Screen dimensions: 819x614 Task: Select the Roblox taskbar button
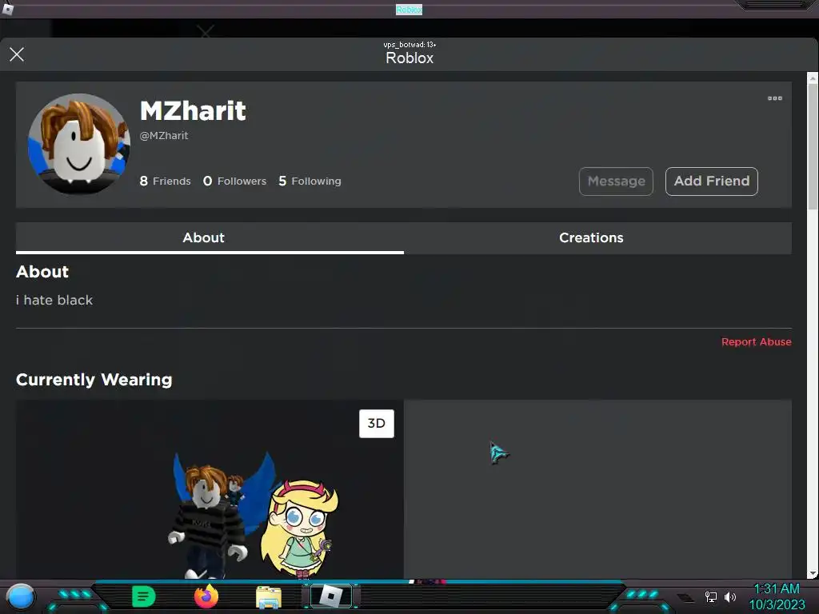point(330,596)
